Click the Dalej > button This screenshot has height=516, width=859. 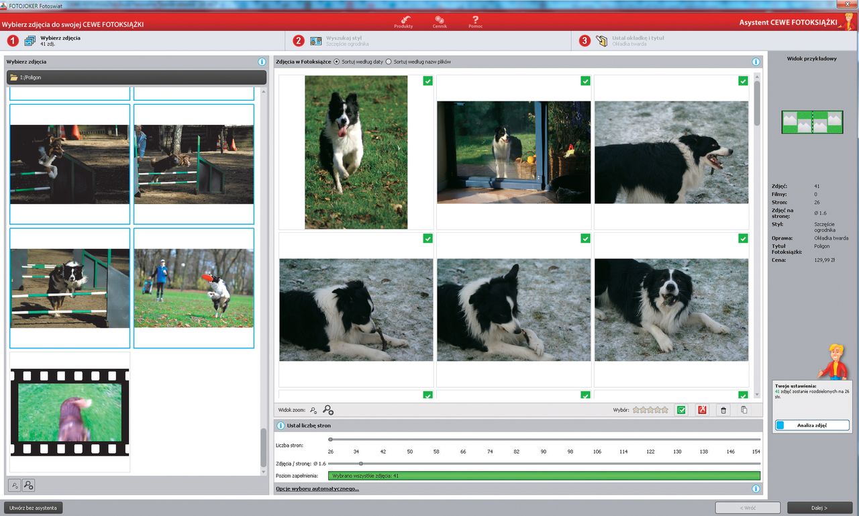tap(819, 508)
